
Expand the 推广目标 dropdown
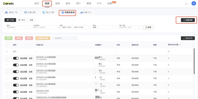pyautogui.click(x=129, y=27)
